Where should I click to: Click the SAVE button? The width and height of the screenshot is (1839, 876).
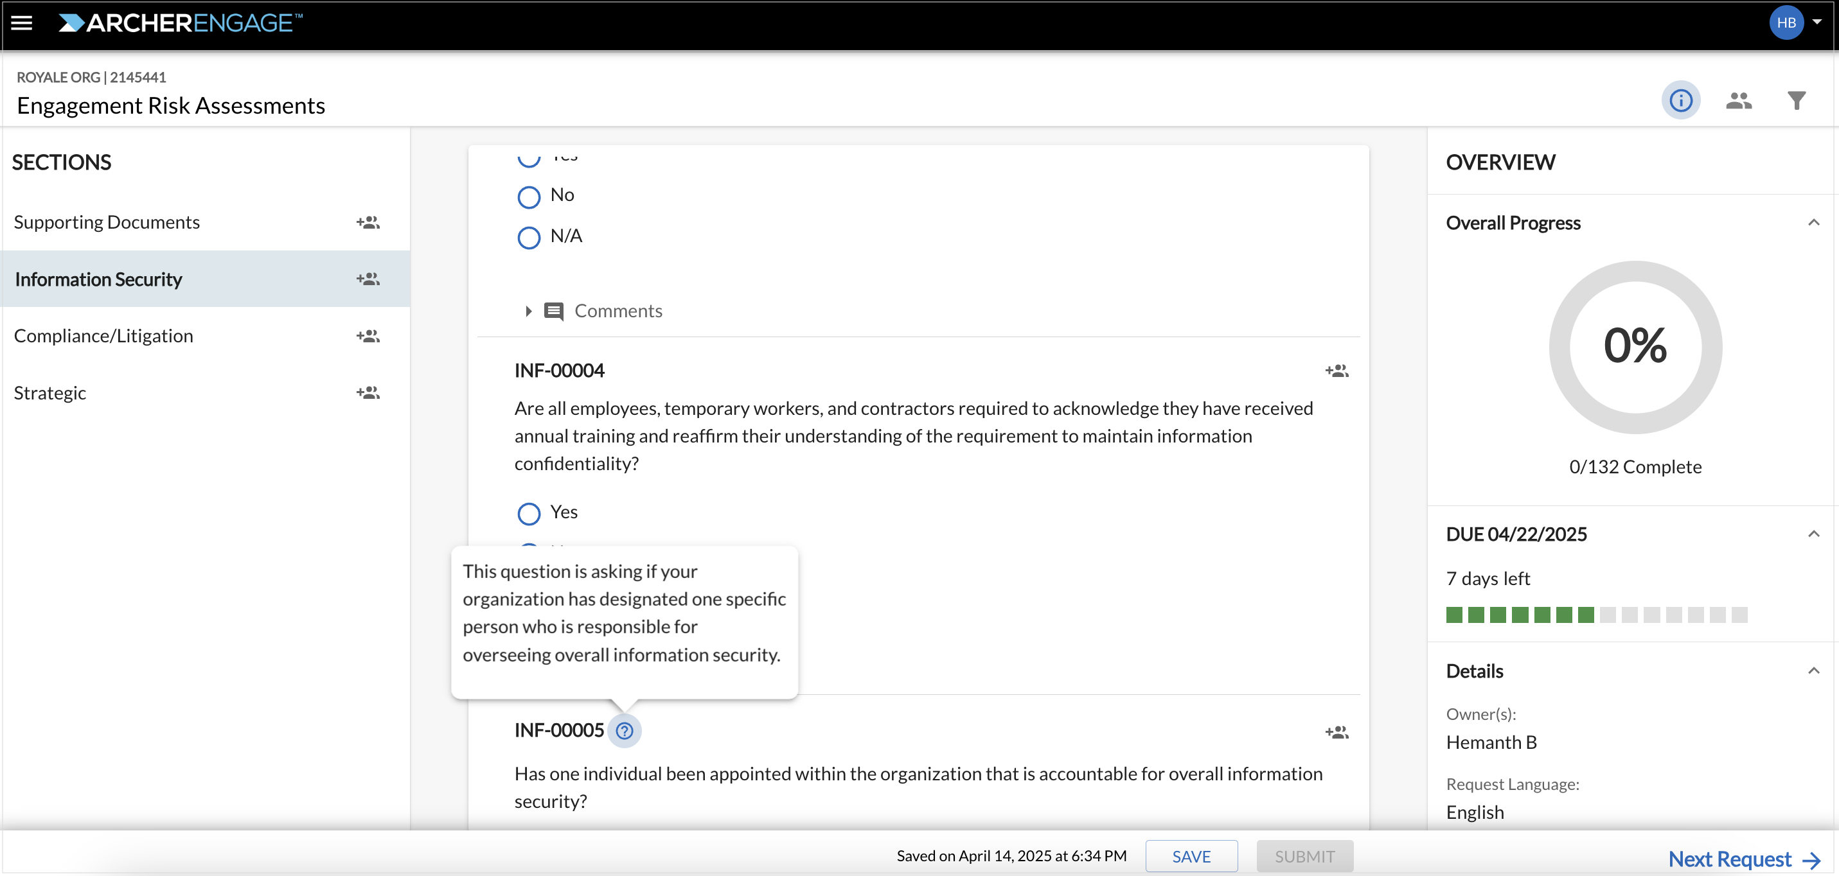point(1191,855)
